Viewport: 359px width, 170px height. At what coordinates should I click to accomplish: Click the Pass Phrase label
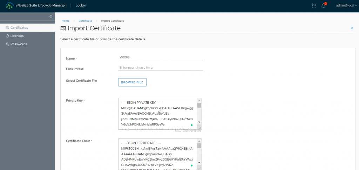75,69
